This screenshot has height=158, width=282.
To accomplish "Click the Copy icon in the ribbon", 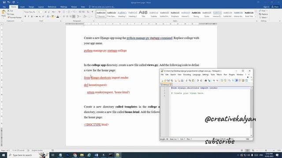I will [8, 14].
